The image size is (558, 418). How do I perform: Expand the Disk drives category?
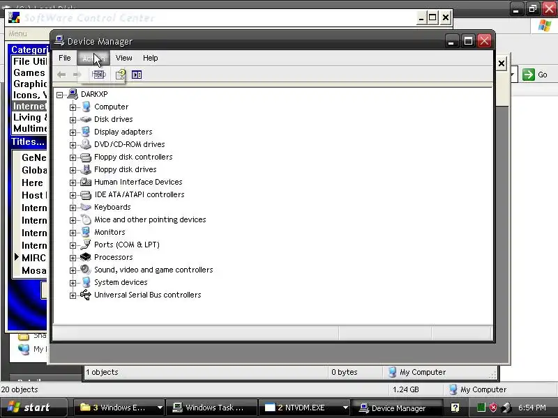(x=73, y=120)
